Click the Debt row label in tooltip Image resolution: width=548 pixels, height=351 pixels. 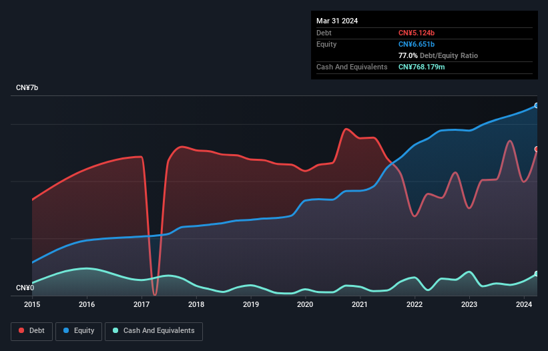pos(324,33)
